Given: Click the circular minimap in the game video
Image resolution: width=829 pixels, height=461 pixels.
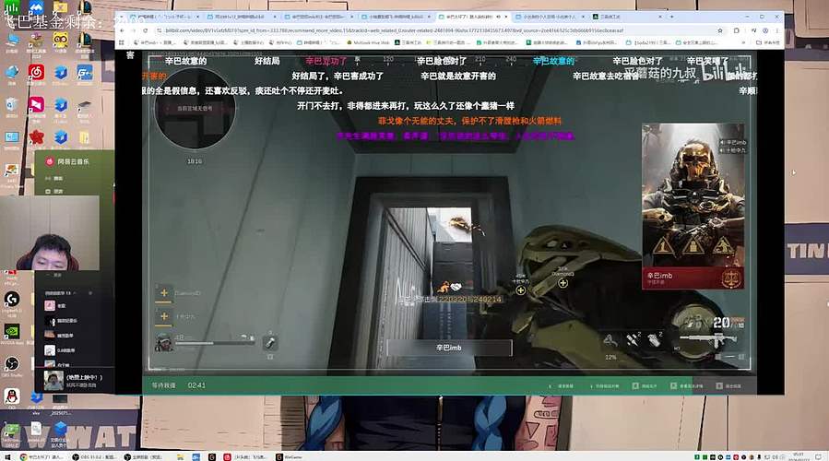Looking at the screenshot, I should [x=195, y=109].
